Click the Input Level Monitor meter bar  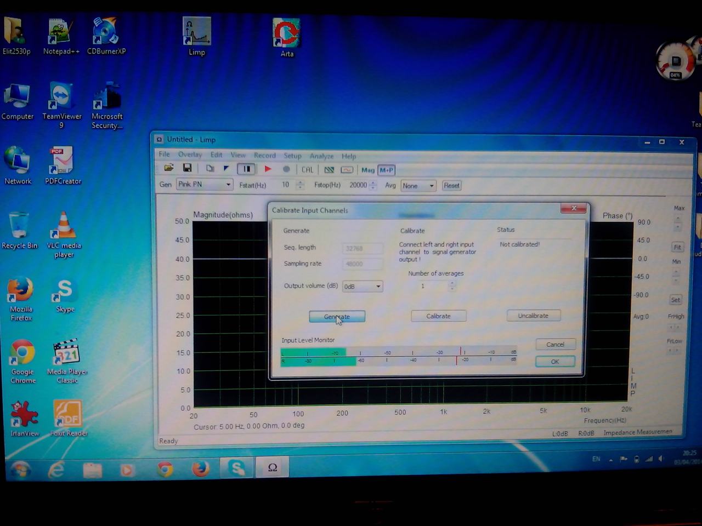click(399, 356)
